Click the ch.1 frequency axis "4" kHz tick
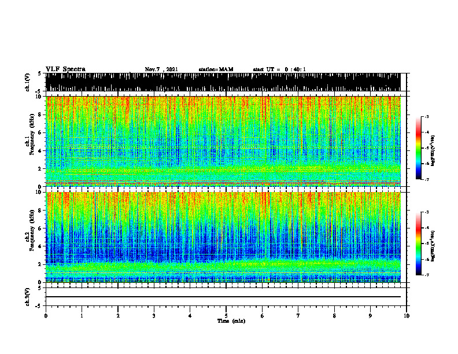458x354 pixels. (41, 151)
